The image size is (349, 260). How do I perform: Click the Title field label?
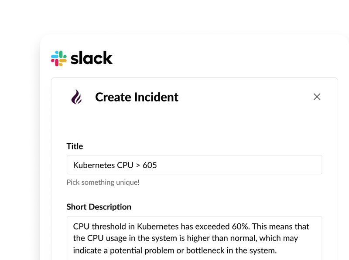pyautogui.click(x=75, y=146)
